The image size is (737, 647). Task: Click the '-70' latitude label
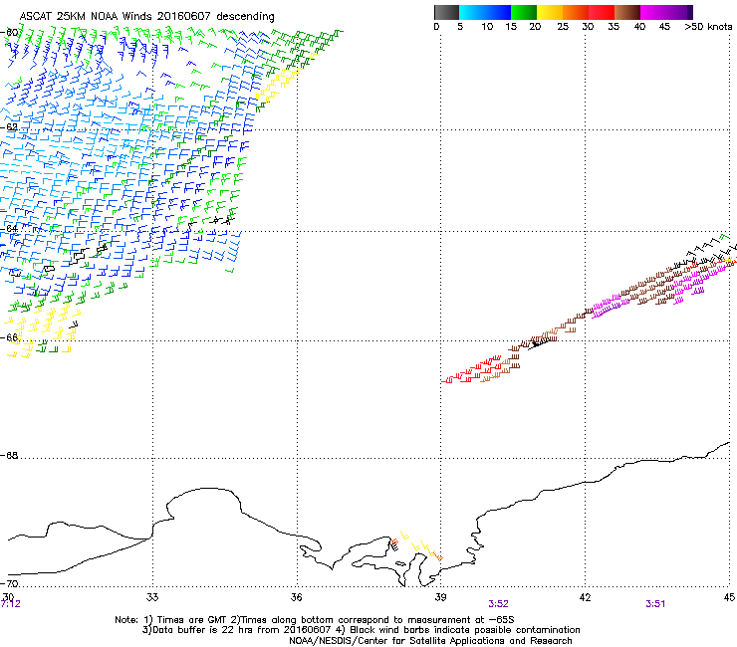[x=9, y=583]
